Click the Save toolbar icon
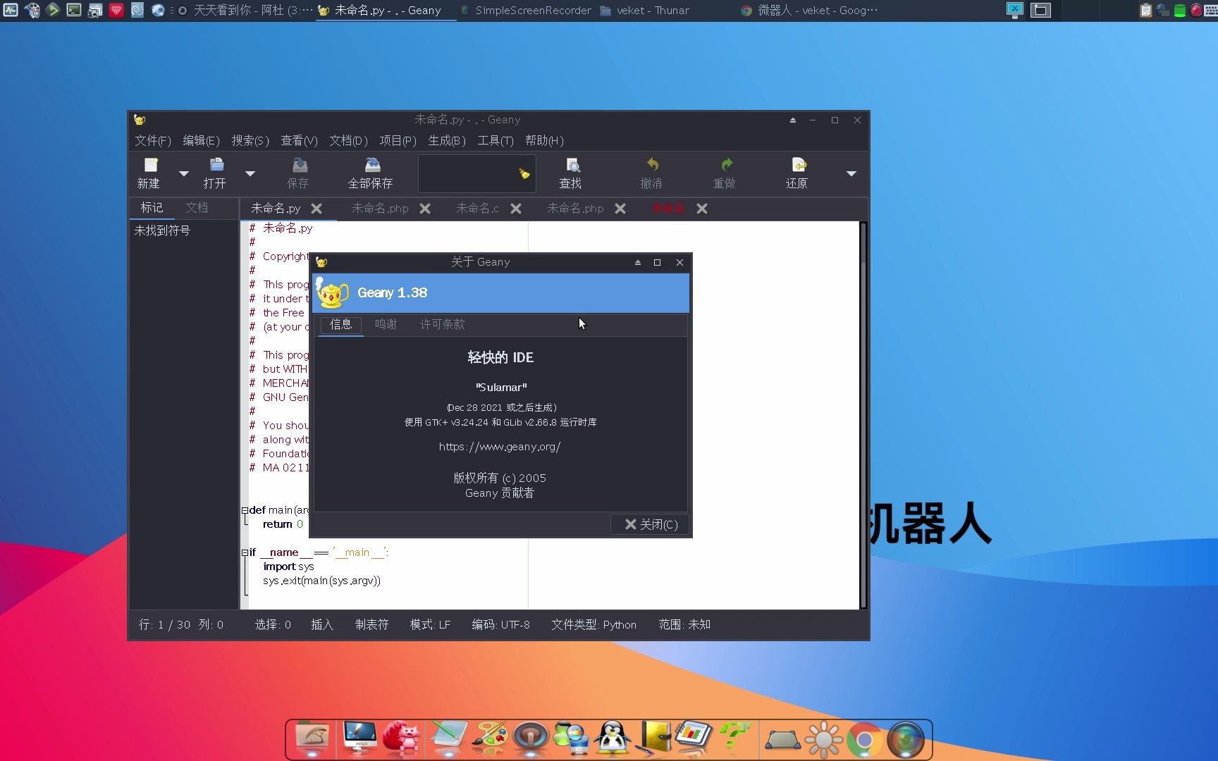 click(x=299, y=173)
